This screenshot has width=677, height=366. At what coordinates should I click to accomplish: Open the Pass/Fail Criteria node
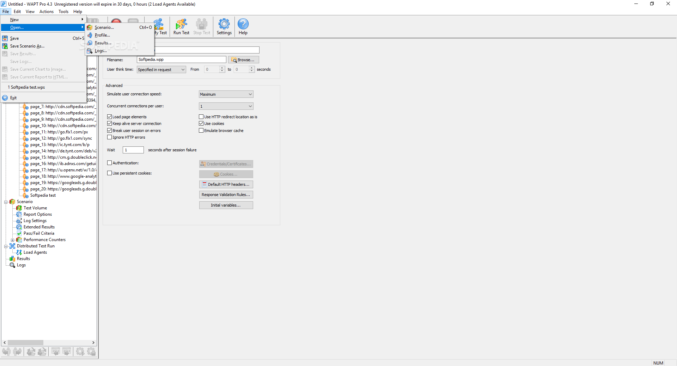(39, 233)
